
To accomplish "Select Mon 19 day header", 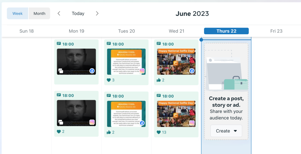I will pos(76,31).
